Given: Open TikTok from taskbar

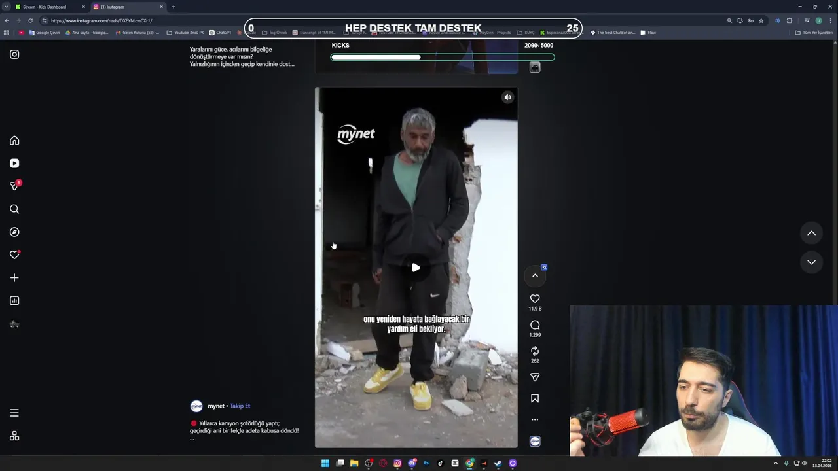Looking at the screenshot, I should pos(440,463).
